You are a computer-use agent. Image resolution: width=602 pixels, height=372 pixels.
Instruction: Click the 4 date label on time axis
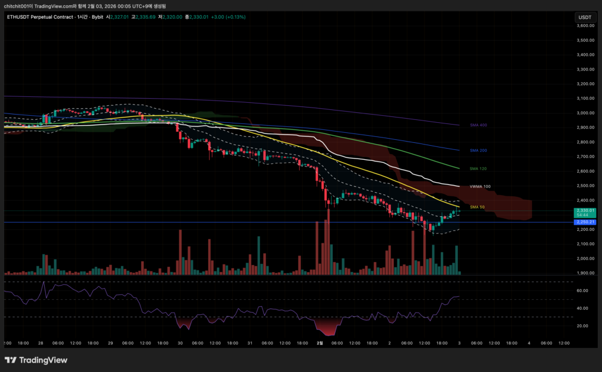pyautogui.click(x=529, y=342)
